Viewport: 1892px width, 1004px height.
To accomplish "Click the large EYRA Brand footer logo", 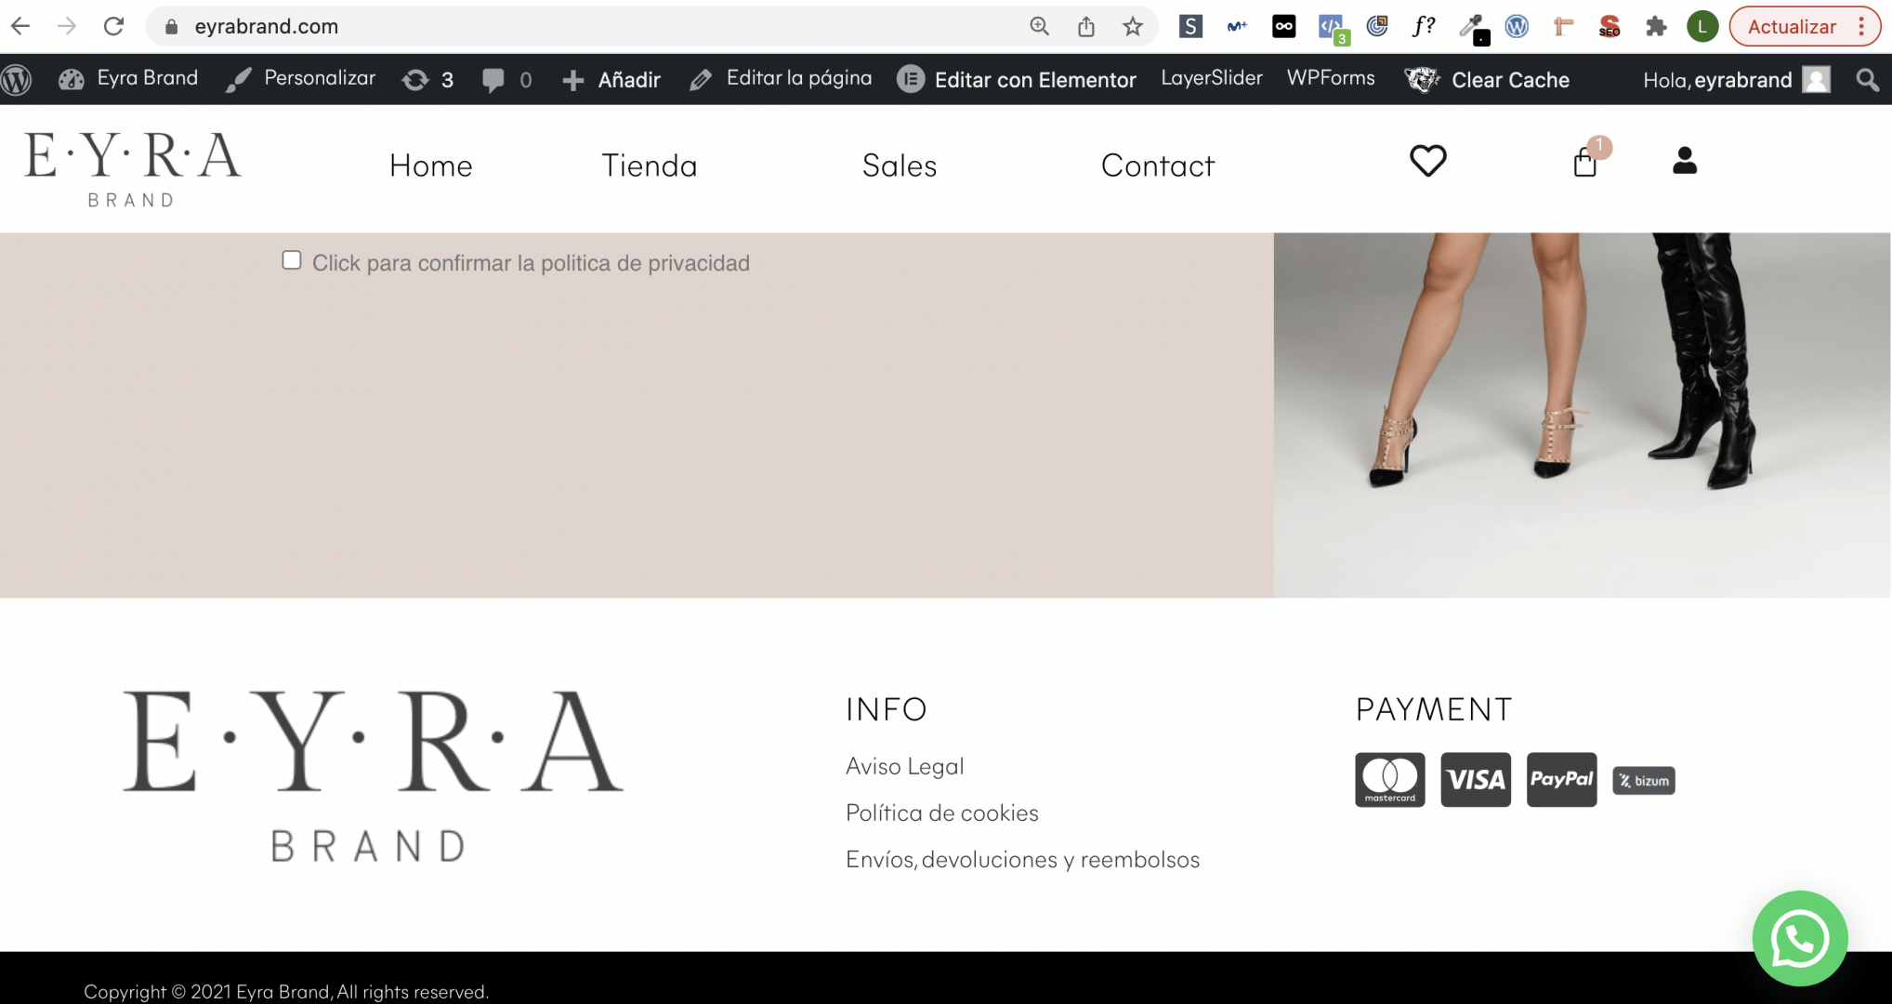I will [x=373, y=775].
